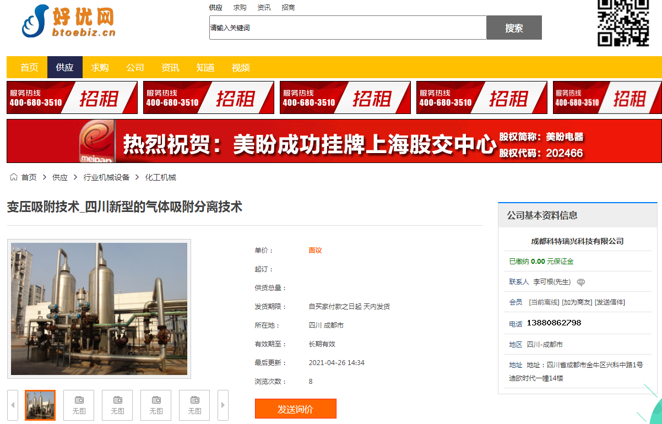The height and width of the screenshot is (424, 662).
Task: Click the btoebiz.cn site logo
Action: (68, 22)
